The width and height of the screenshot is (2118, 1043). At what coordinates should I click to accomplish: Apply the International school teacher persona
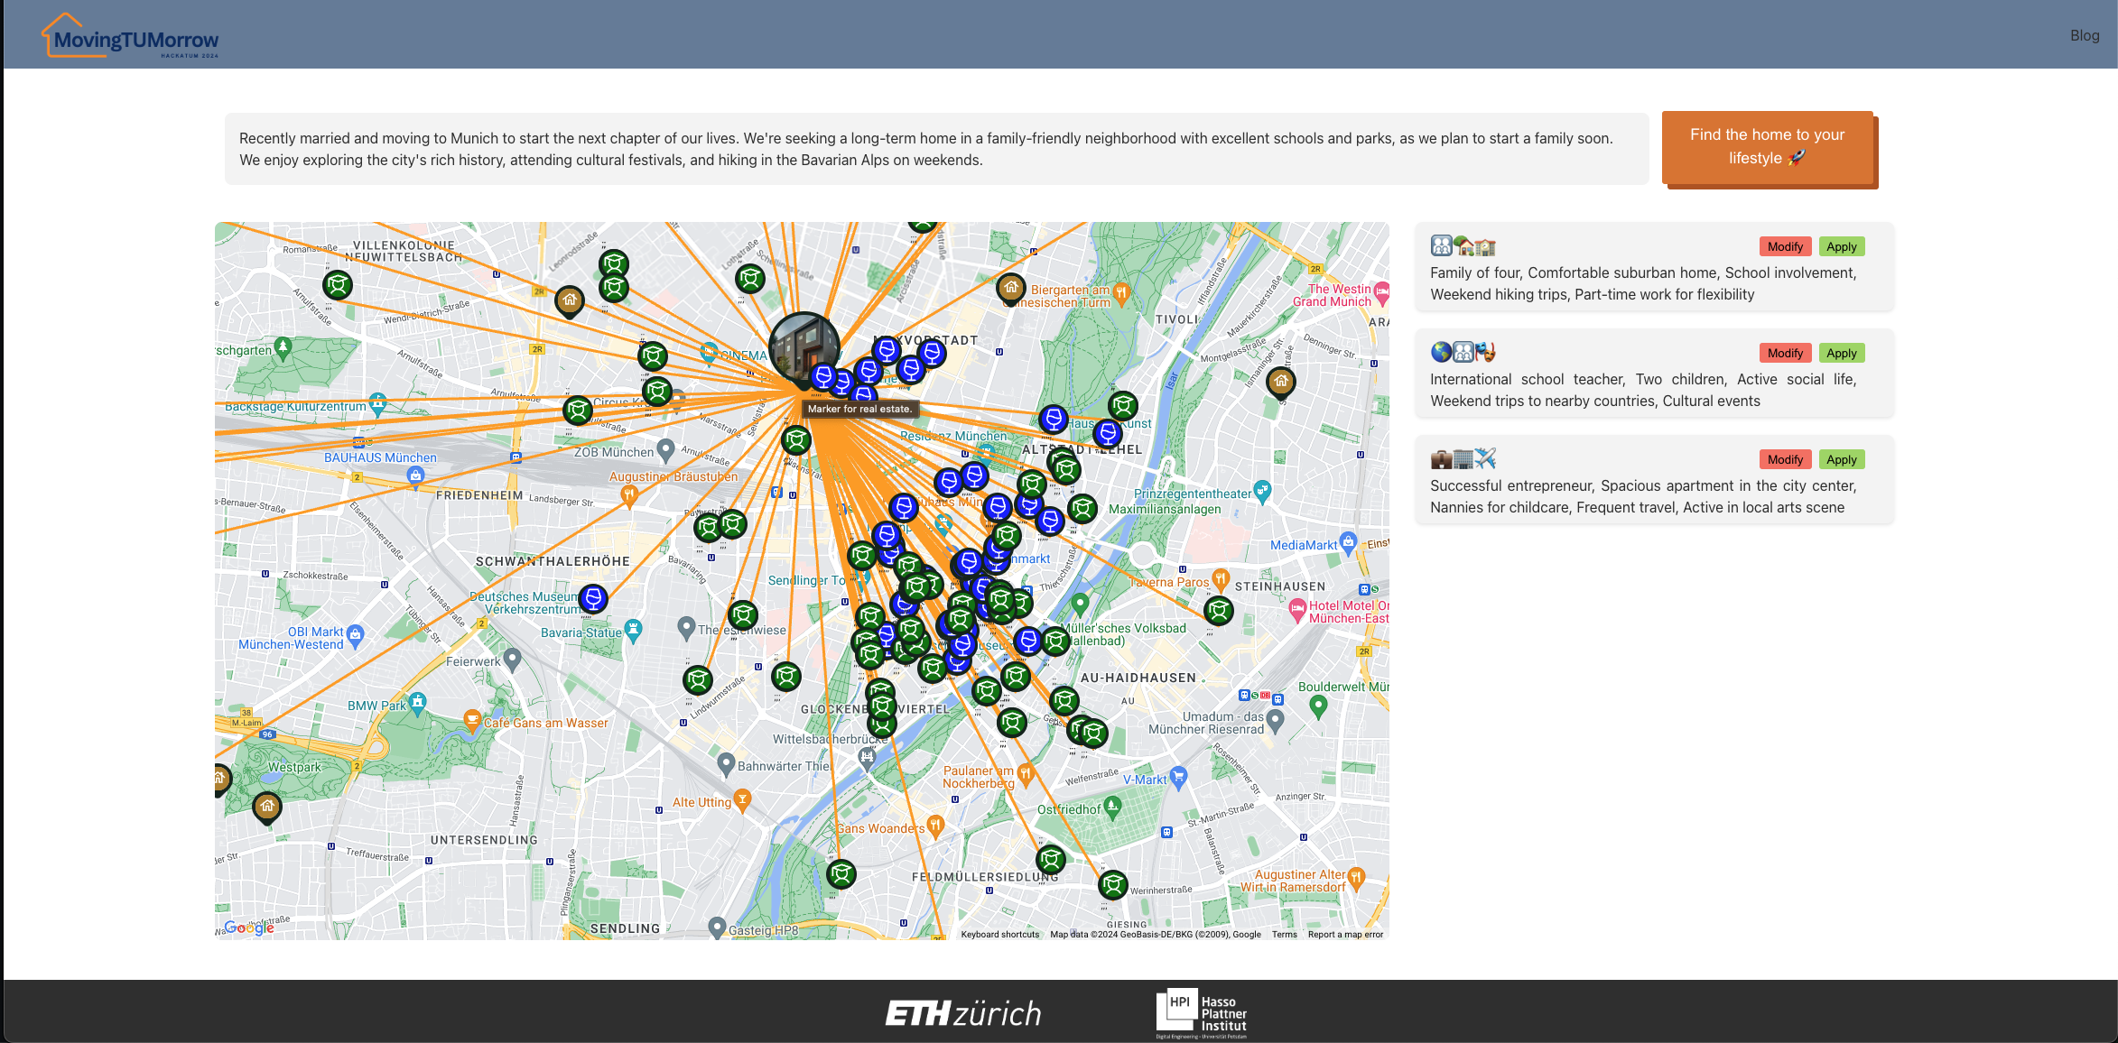pyautogui.click(x=1841, y=353)
